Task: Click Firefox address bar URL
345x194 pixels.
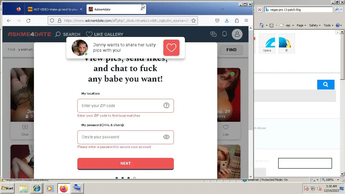Action: pyautogui.click(x=126, y=20)
